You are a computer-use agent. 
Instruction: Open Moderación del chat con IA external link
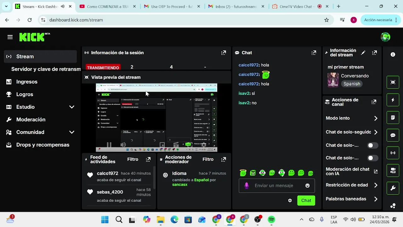376,172
